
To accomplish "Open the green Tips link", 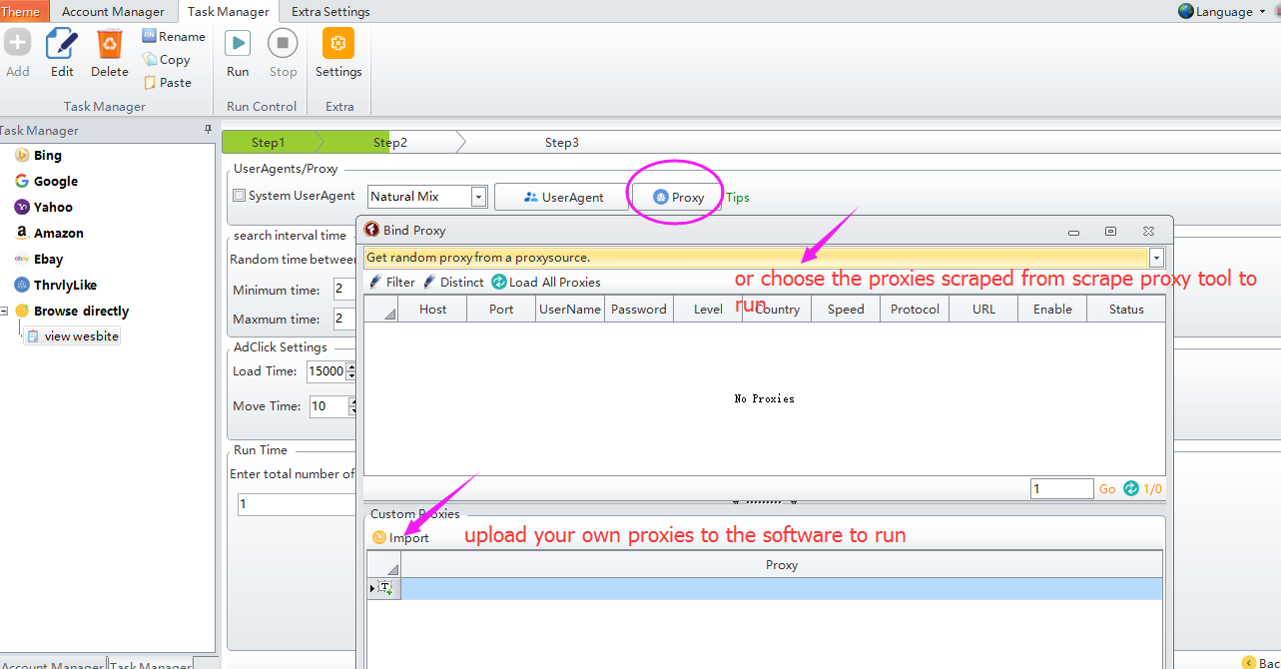I will tap(737, 198).
